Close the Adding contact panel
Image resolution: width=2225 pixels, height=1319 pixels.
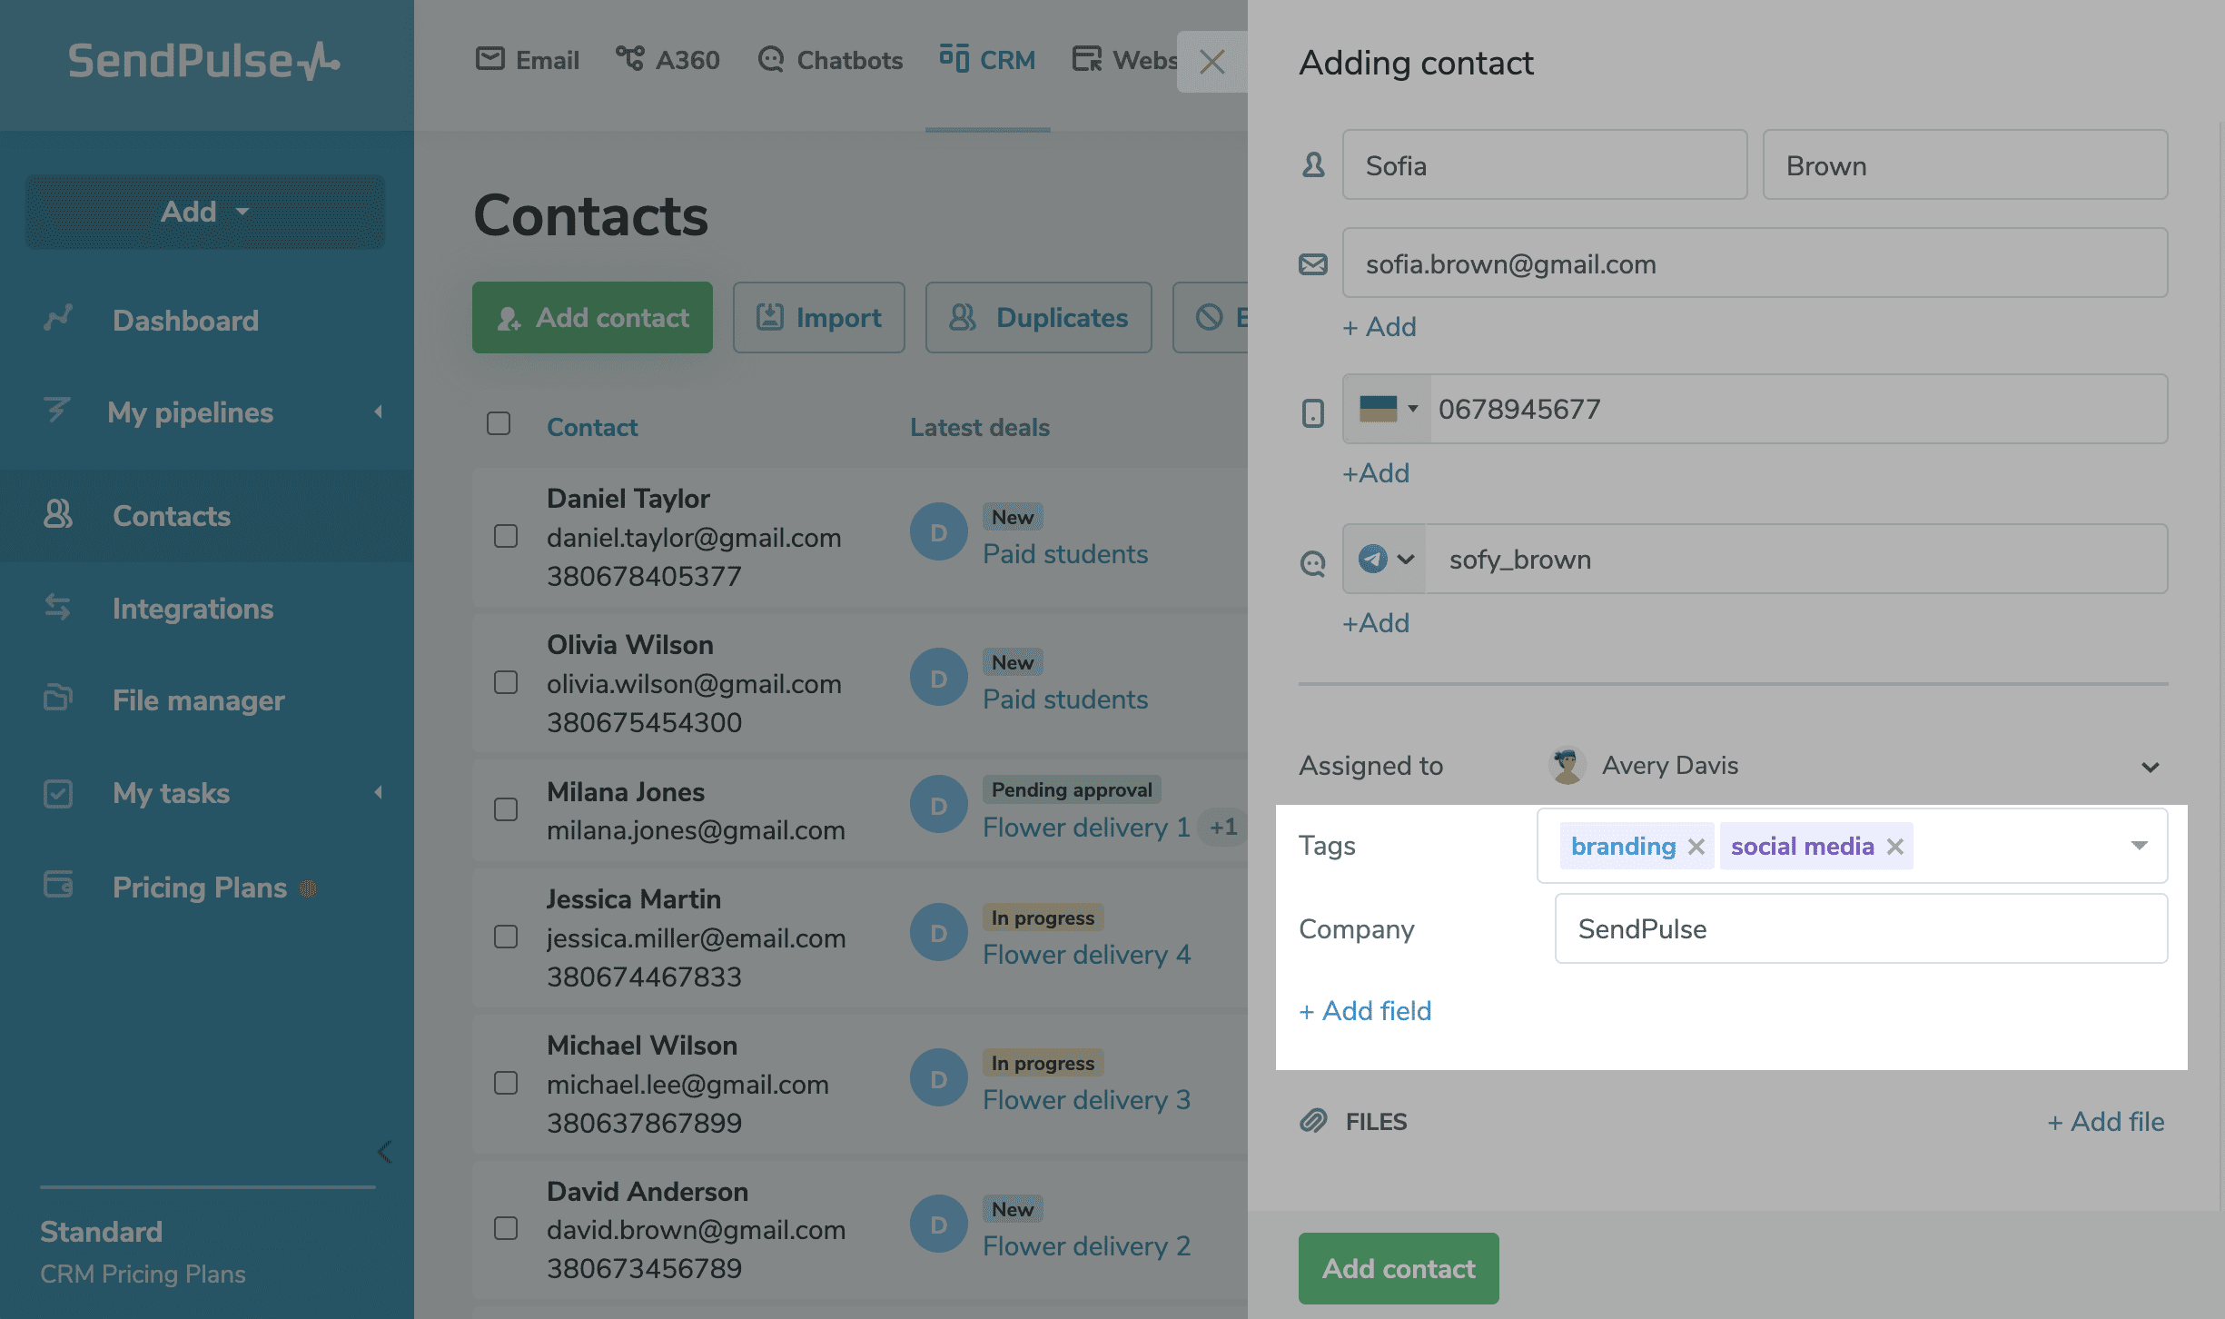pos(1212,62)
